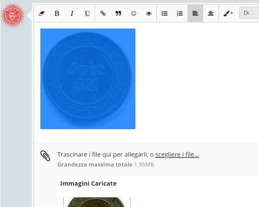Click the eraser remove-format icon
259x207 pixels.
coord(41,13)
